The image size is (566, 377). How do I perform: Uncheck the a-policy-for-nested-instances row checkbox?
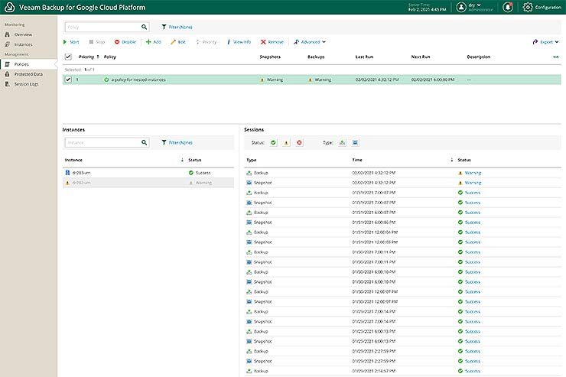68,80
